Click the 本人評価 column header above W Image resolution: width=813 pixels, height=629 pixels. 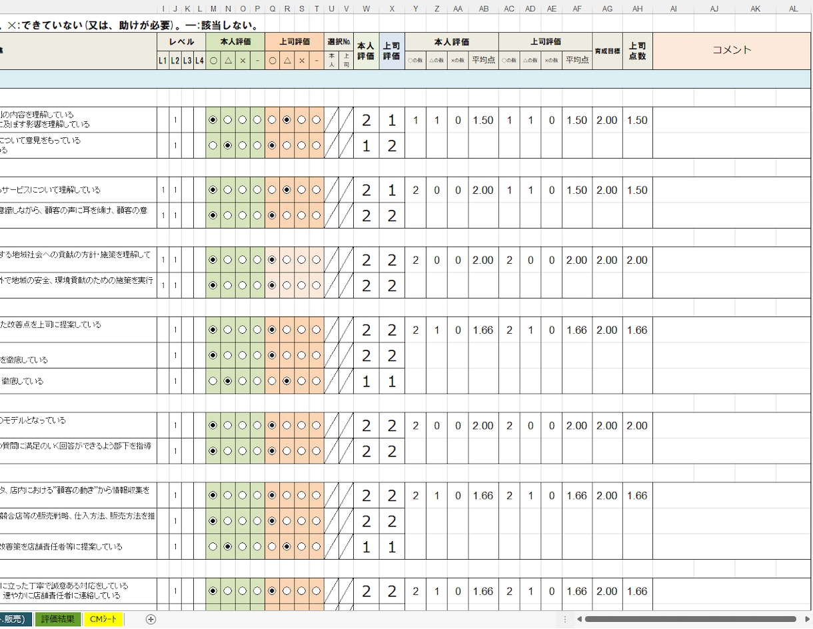coord(367,51)
